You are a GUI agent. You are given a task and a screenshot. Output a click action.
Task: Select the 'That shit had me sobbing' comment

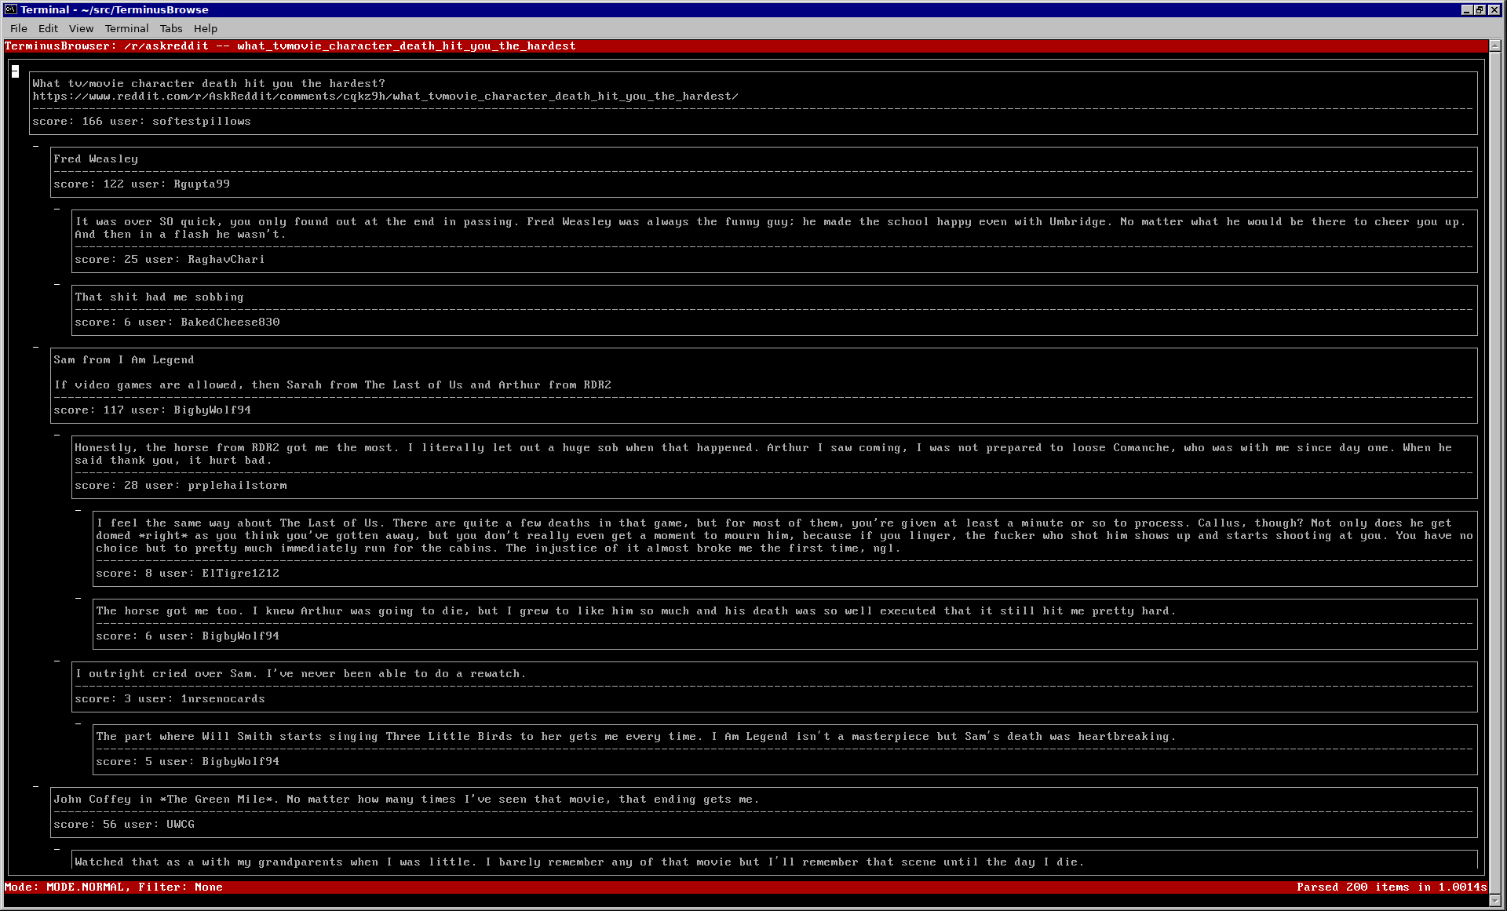click(159, 297)
